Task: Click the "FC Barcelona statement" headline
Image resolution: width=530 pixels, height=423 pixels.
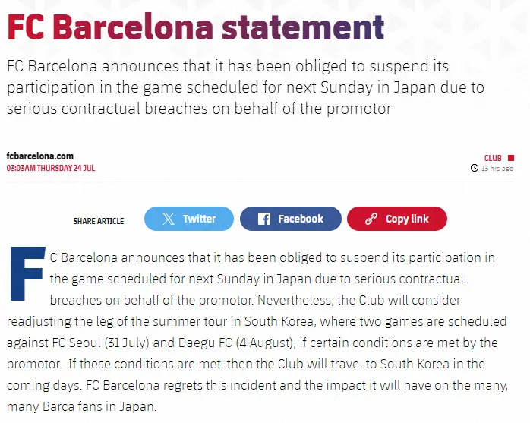Action: click(195, 28)
